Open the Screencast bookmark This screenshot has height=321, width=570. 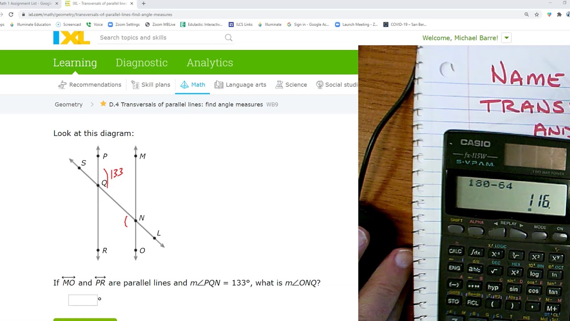pos(69,25)
